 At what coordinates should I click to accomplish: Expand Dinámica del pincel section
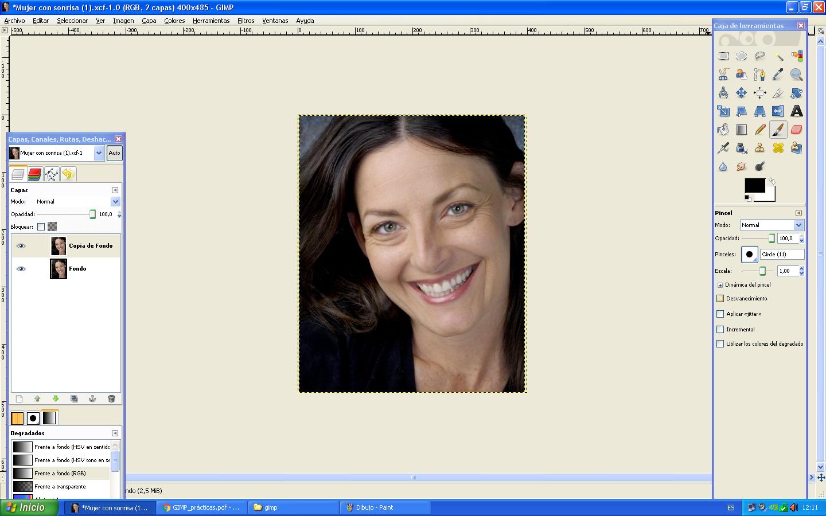coord(720,285)
